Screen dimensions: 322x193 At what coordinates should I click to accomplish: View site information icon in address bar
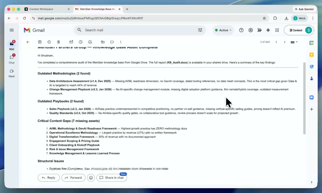[33, 18]
